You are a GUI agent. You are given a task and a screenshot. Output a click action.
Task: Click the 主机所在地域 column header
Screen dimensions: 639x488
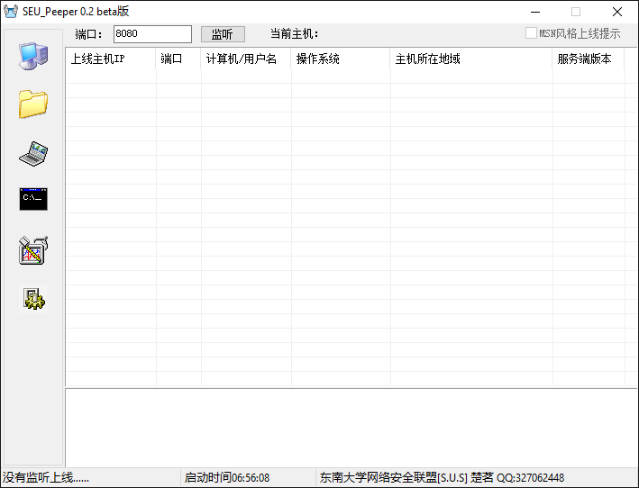pos(470,59)
